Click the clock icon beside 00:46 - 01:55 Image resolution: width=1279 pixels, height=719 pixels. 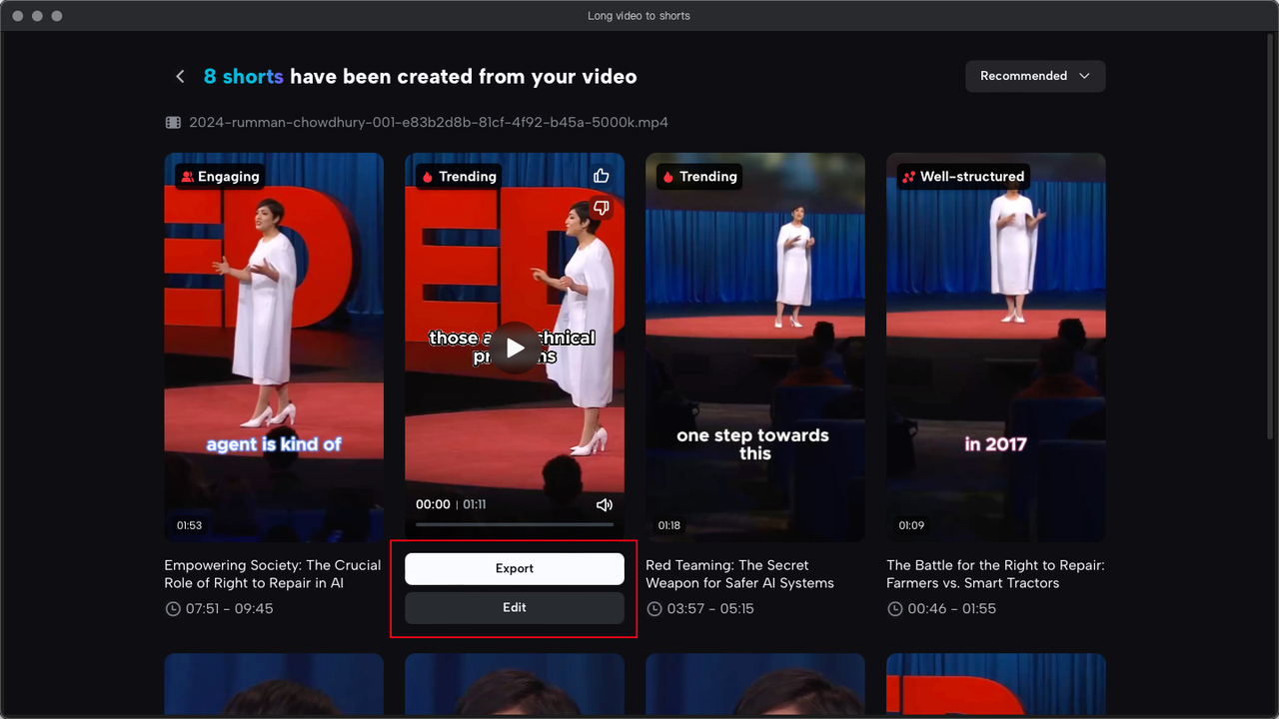click(895, 609)
